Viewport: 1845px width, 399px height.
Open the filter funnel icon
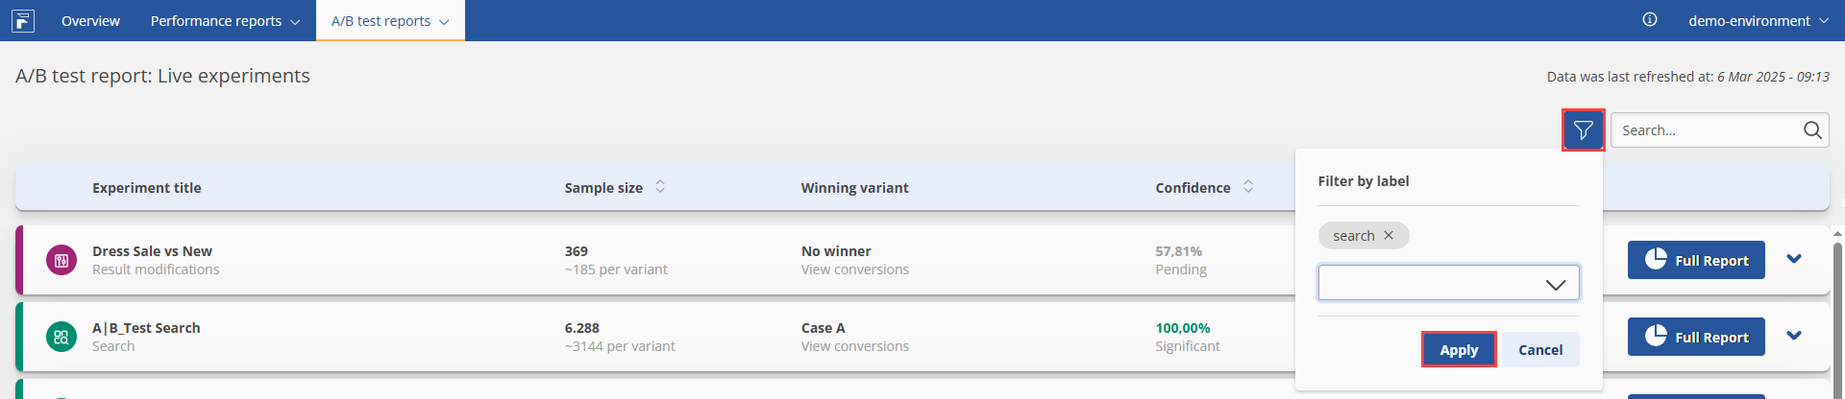pyautogui.click(x=1583, y=130)
